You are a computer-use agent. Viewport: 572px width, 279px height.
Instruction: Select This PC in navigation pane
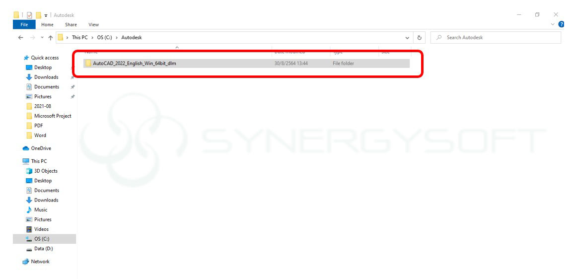pyautogui.click(x=39, y=161)
